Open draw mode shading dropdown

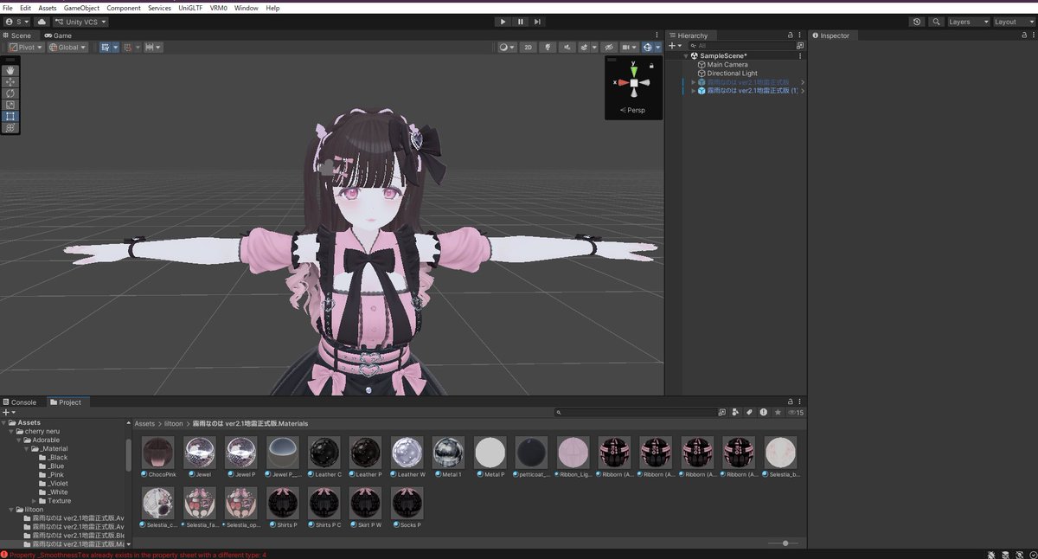tap(507, 48)
